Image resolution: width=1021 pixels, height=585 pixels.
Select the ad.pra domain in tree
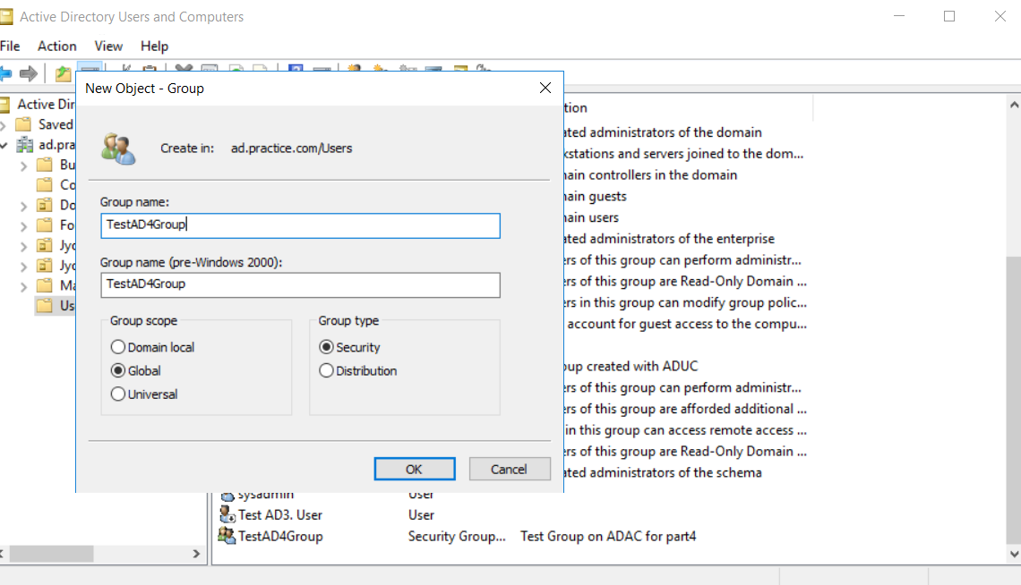point(56,144)
